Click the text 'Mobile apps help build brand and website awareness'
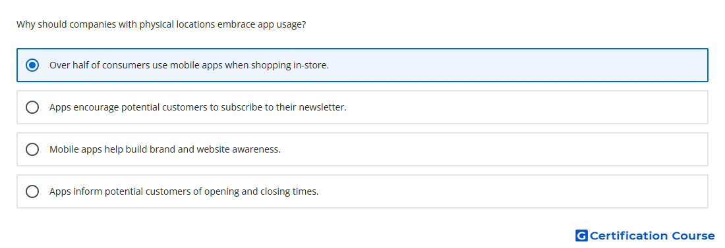The image size is (725, 248). pos(165,149)
